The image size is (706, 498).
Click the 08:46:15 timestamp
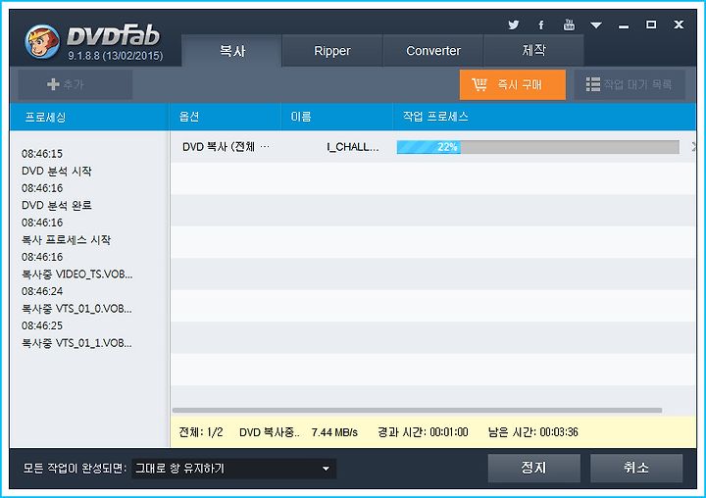coord(42,154)
